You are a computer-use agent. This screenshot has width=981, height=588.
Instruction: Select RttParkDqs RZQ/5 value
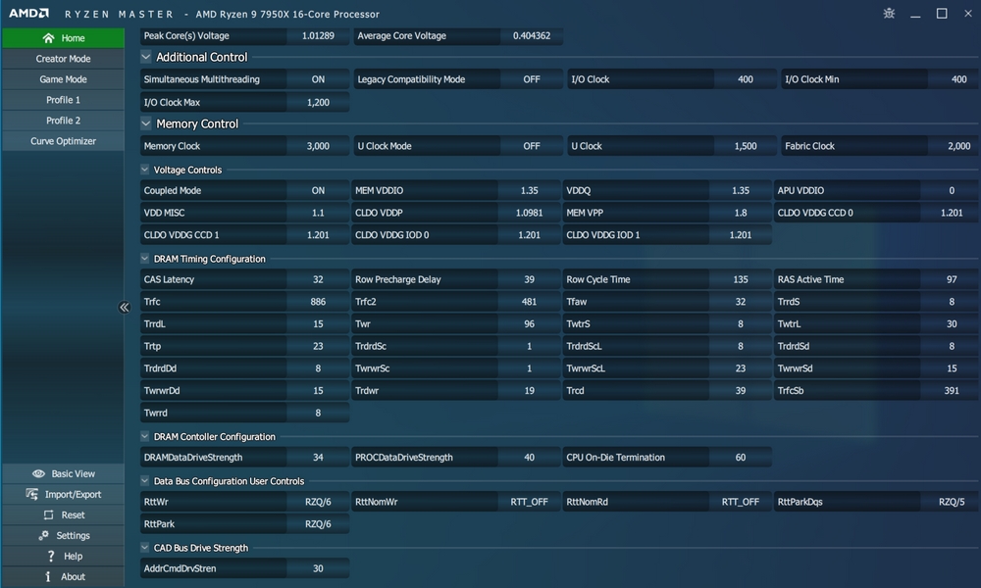point(951,502)
